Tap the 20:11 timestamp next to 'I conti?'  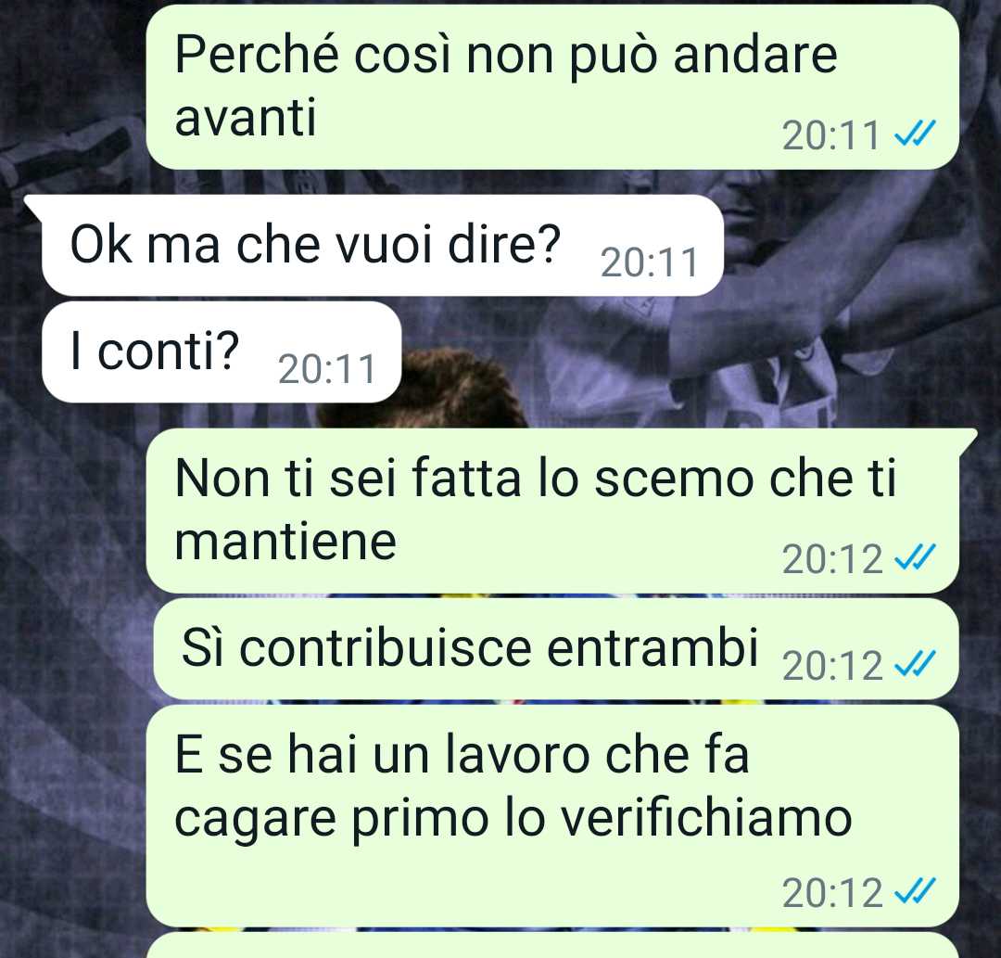(x=327, y=369)
